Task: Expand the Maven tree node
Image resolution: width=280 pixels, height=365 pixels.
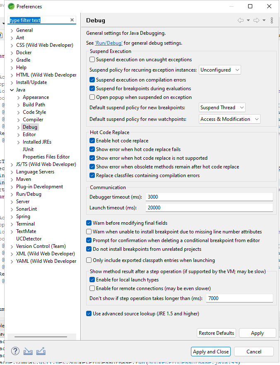Action: (x=12, y=180)
